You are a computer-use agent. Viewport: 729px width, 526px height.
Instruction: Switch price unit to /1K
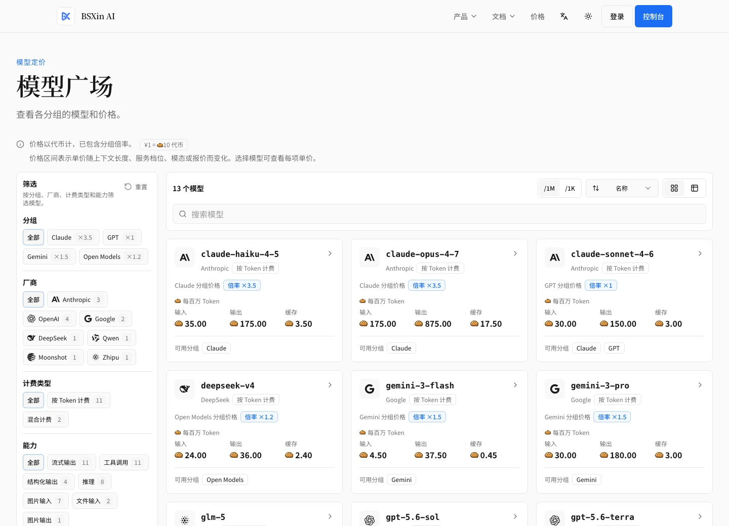coord(570,188)
